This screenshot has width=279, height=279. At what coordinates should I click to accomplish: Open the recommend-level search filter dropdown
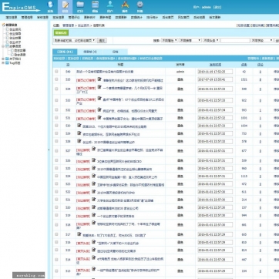tap(190, 40)
